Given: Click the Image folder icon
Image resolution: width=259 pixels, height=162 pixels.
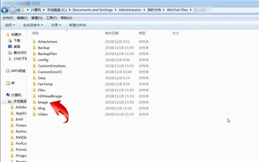Looking at the screenshot, I should (35, 102).
